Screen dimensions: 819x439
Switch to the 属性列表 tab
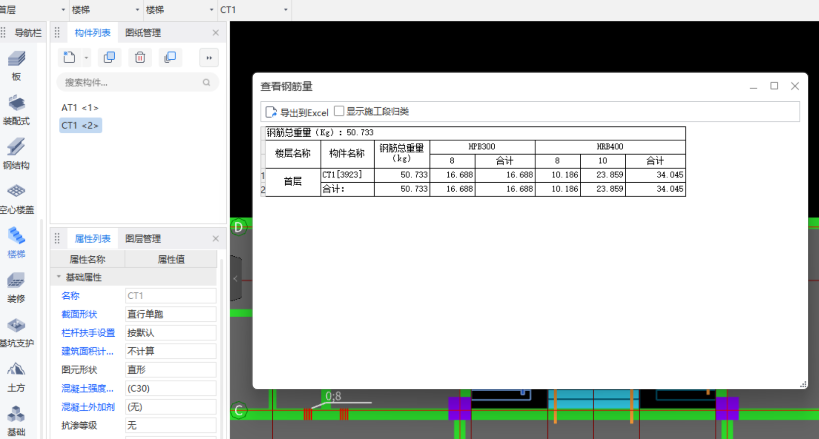tap(92, 239)
